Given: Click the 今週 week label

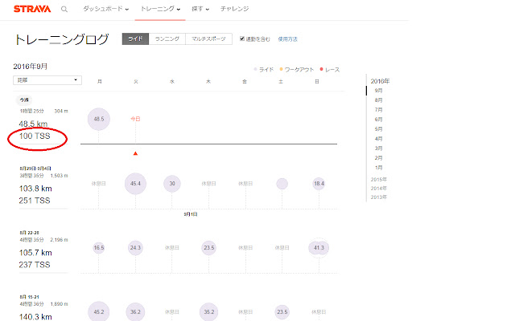Looking at the screenshot, I should 24,100.
